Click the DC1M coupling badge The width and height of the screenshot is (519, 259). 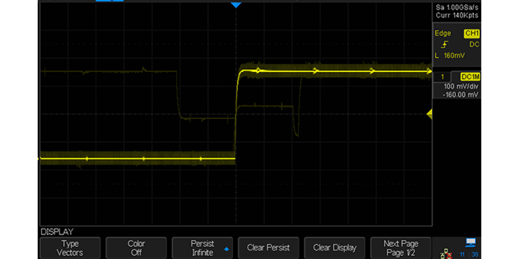pyautogui.click(x=470, y=76)
